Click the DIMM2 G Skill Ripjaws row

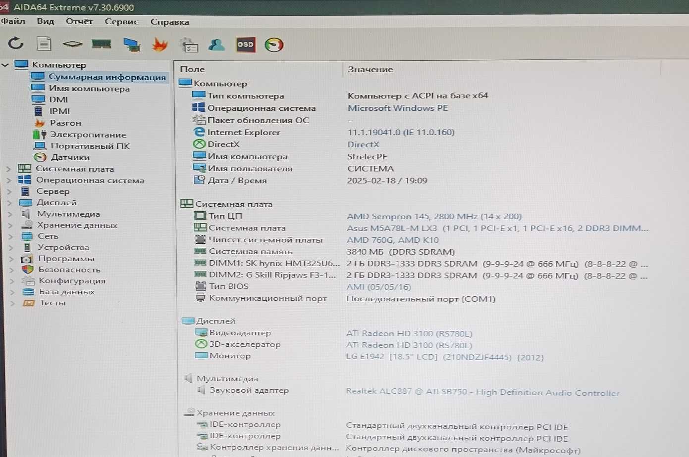(421, 275)
